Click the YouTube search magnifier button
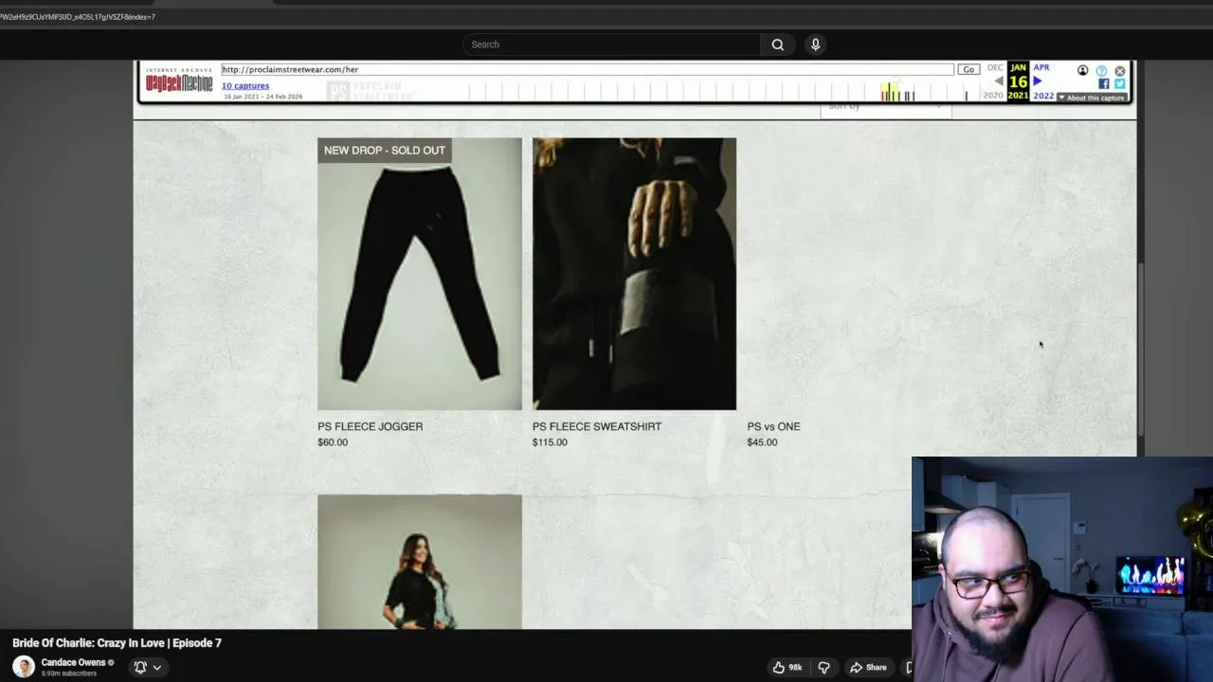The height and width of the screenshot is (682, 1213). click(x=777, y=45)
